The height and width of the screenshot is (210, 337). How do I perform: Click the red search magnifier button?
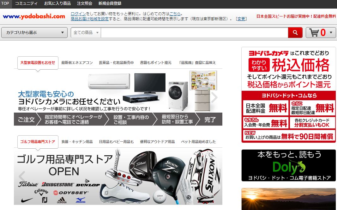coord(295,33)
